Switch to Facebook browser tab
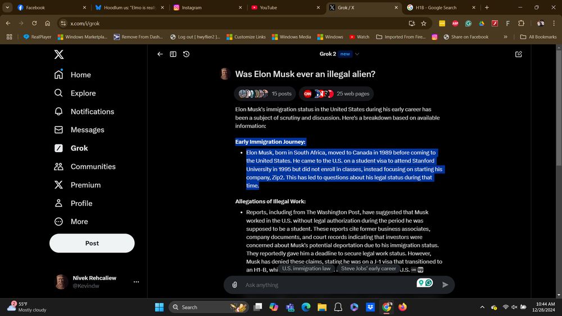 pos(52,7)
